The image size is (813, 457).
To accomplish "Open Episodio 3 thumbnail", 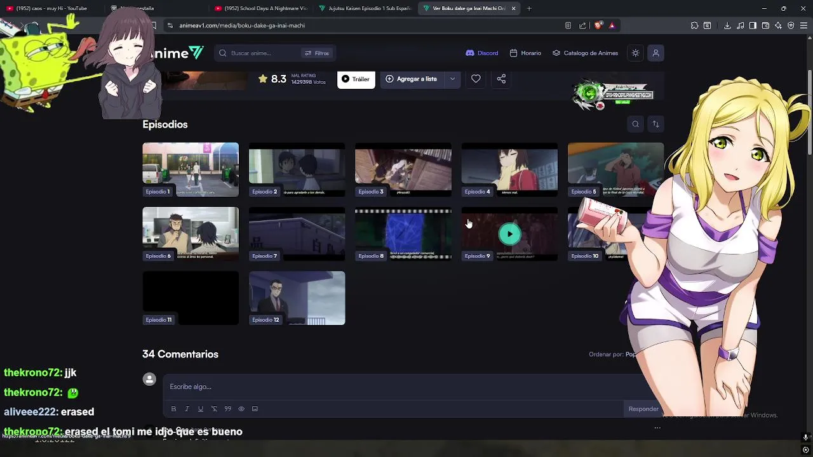I will [403, 169].
